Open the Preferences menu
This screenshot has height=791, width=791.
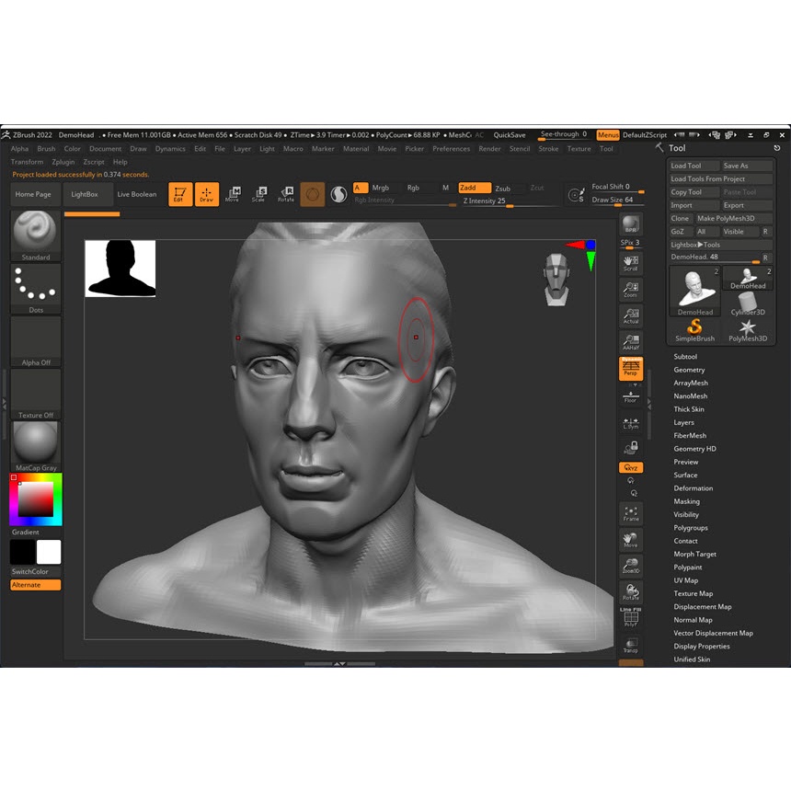click(x=453, y=148)
